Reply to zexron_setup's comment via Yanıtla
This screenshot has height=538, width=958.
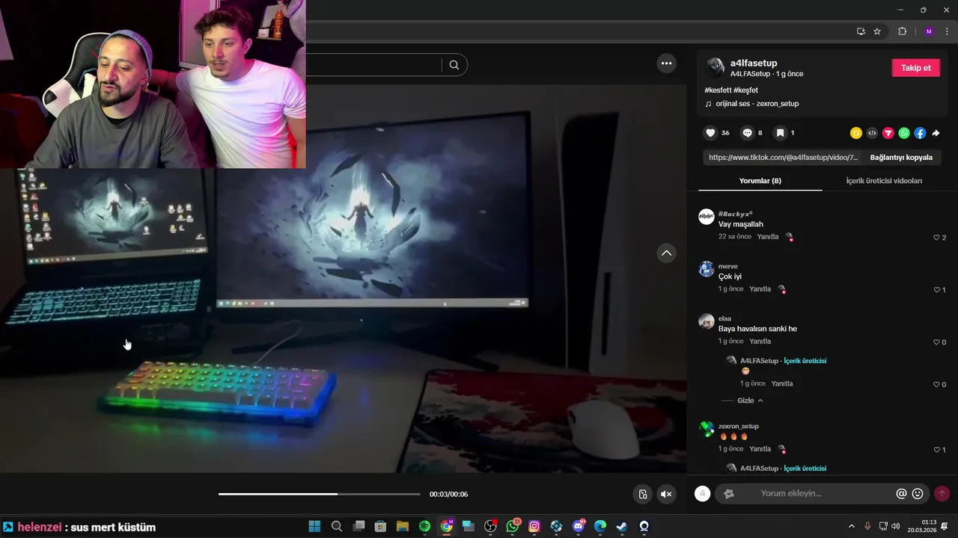760,449
